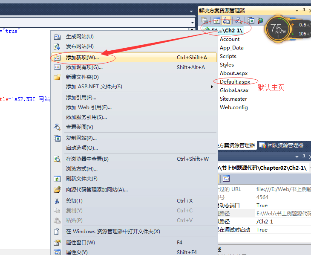The width and height of the screenshot is (311, 255).
Task: Choose 复制网站(P)... menu entry
Action: pyautogui.click(x=134, y=138)
